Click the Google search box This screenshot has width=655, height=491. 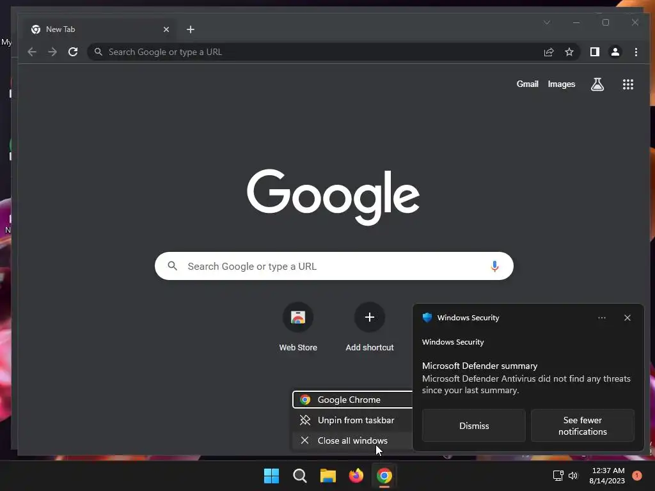334,266
